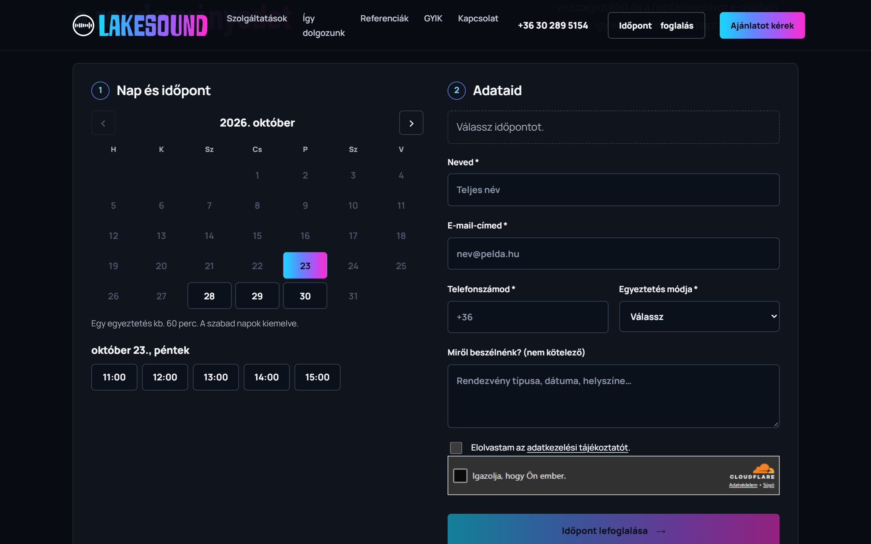The height and width of the screenshot is (544, 871).
Task: Open the Cloudflare logo link
Action: (x=752, y=471)
